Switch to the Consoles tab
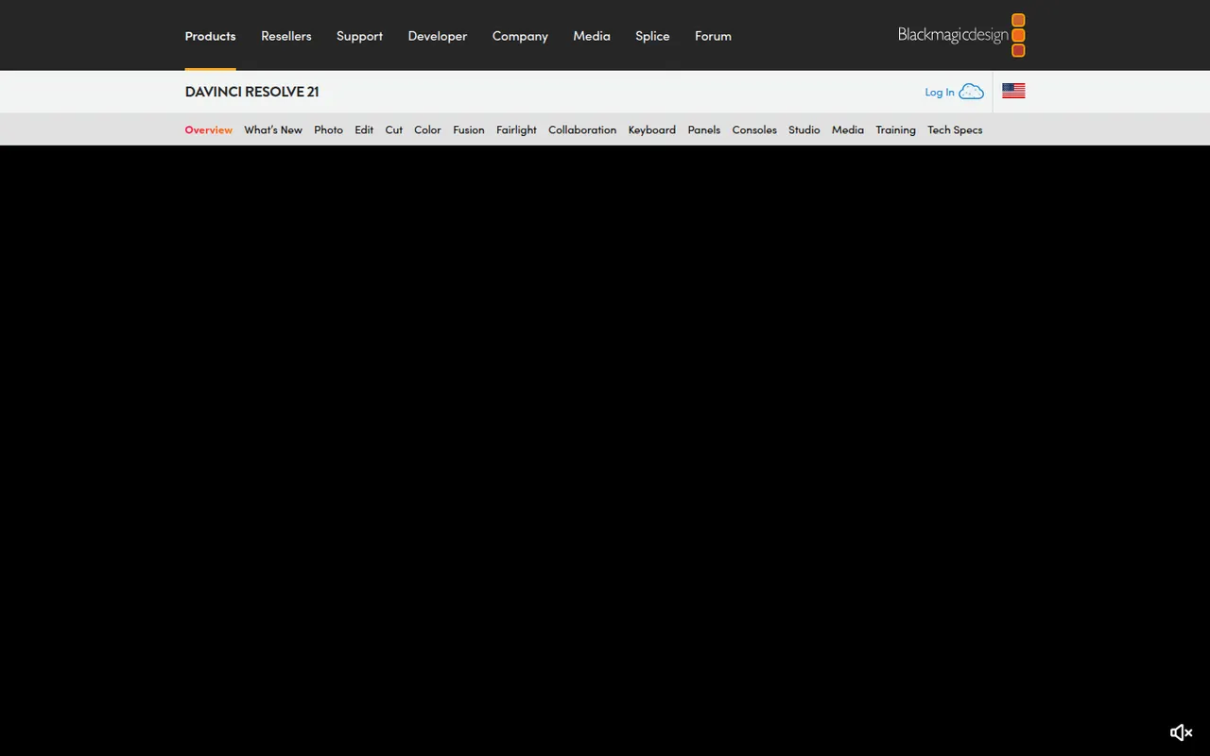1210x756 pixels. tap(754, 129)
